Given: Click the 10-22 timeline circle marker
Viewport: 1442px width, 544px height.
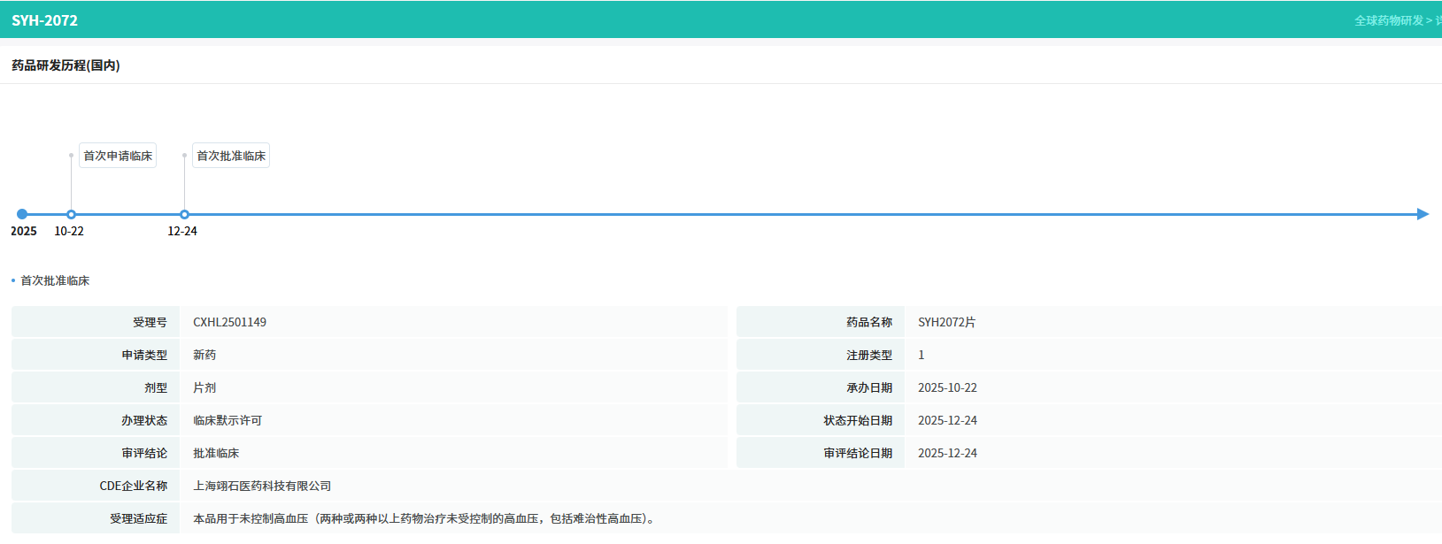Looking at the screenshot, I should click(x=71, y=214).
